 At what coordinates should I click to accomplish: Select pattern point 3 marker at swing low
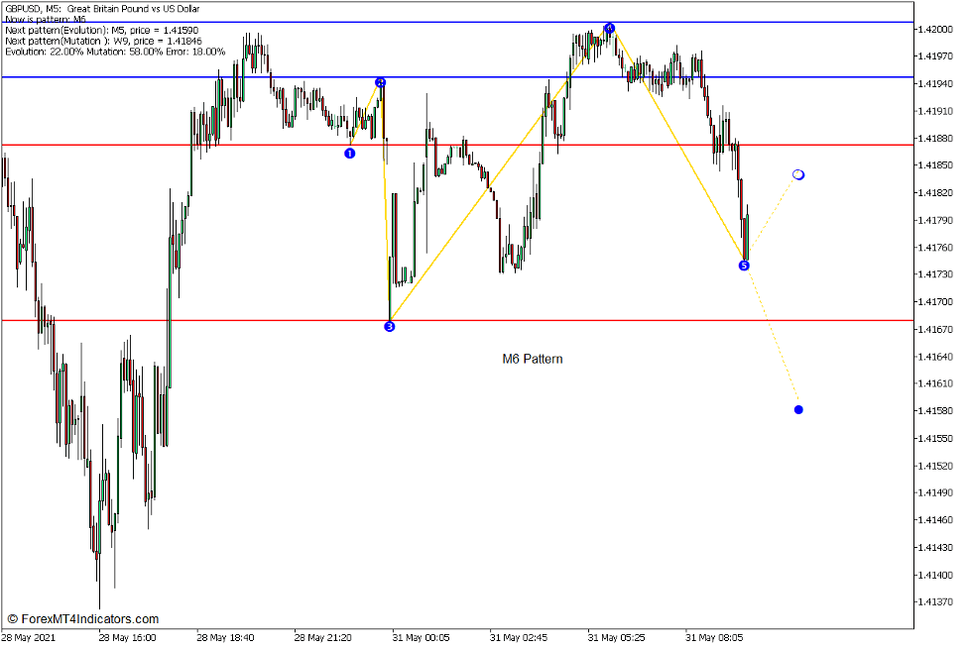389,325
